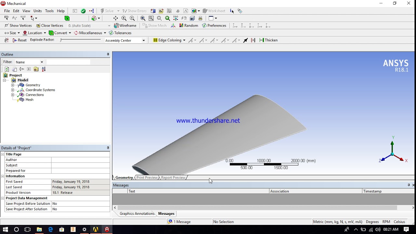The image size is (416, 234).
Task: Pin the Outline panel
Action: [108, 55]
